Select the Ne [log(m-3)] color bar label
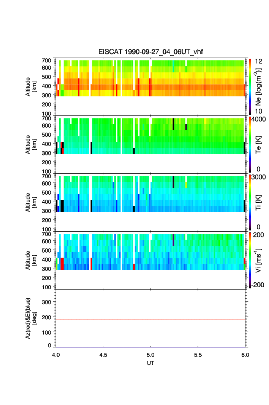Image resolution: width=269 pixels, height=405 pixels. pos(258,87)
